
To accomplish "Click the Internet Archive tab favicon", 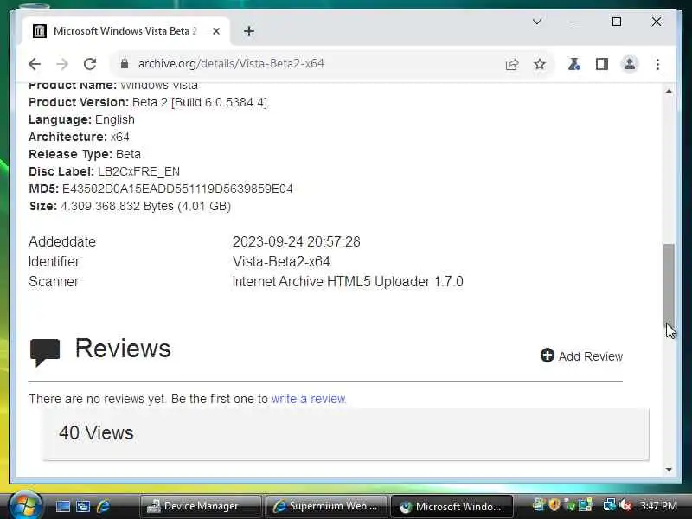I will point(39,31).
